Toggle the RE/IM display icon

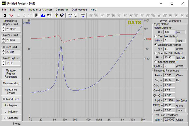point(76,15)
